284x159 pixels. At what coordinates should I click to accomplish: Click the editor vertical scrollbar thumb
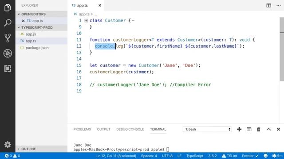282,49
